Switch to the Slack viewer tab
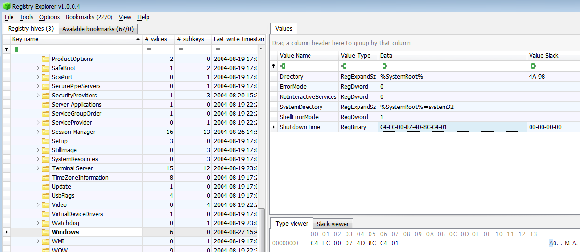580x252 pixels. [333, 224]
